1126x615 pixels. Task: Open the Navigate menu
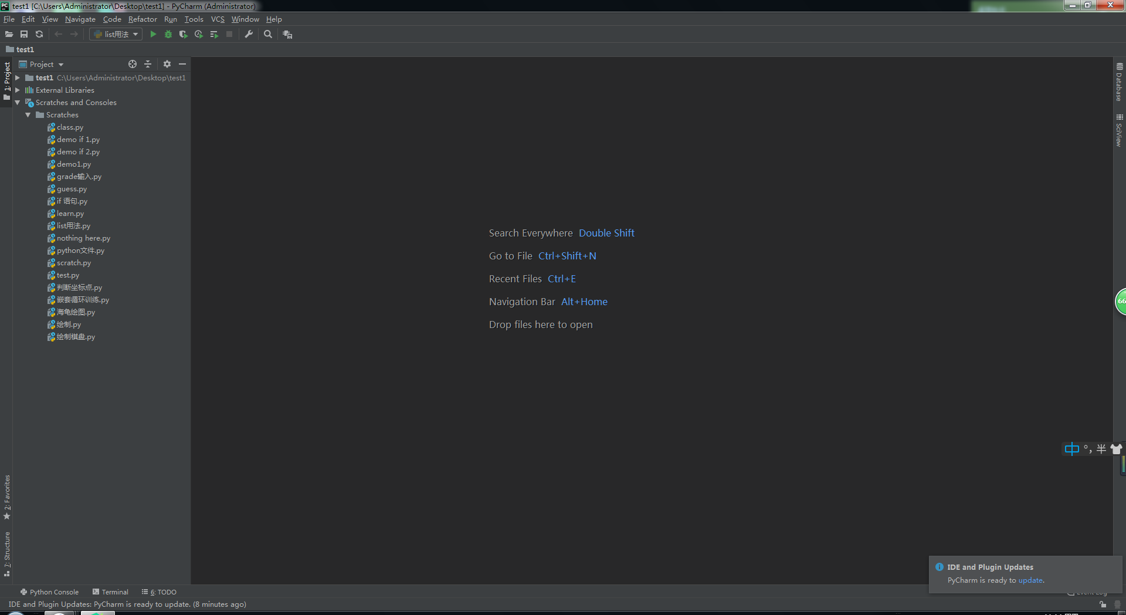80,19
